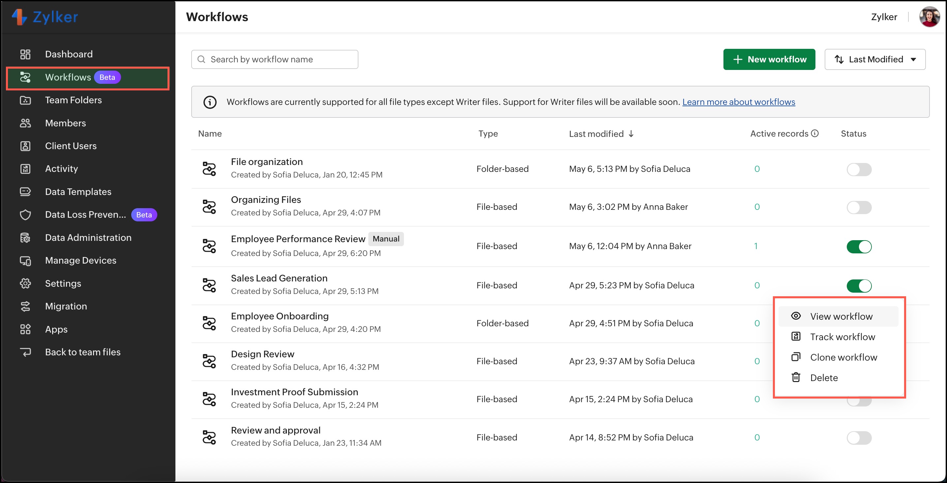Toggle on the Review and approval status
The height and width of the screenshot is (483, 947).
pyautogui.click(x=859, y=438)
